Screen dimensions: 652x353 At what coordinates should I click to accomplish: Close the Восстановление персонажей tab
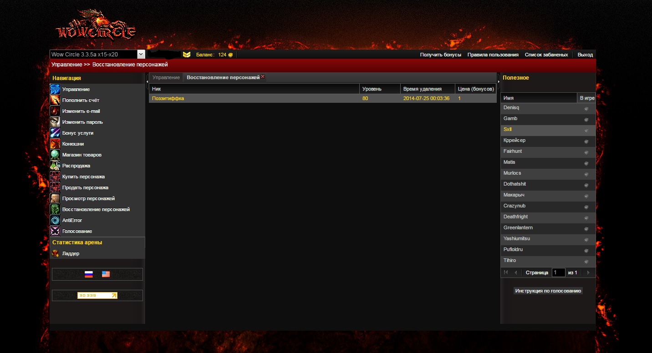coord(263,77)
